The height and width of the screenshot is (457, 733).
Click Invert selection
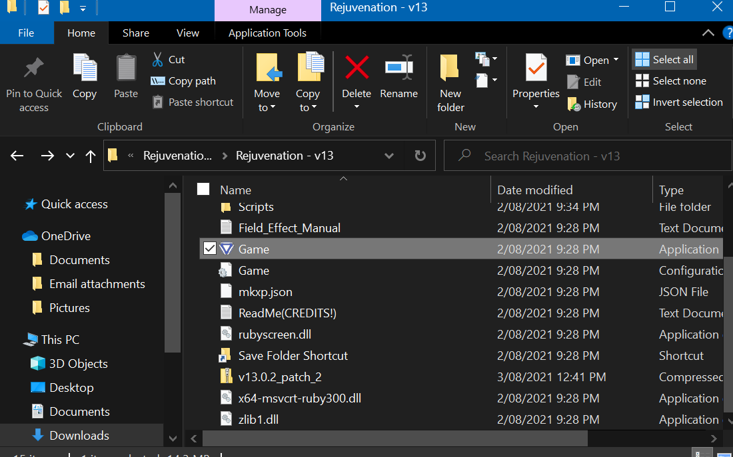(679, 102)
